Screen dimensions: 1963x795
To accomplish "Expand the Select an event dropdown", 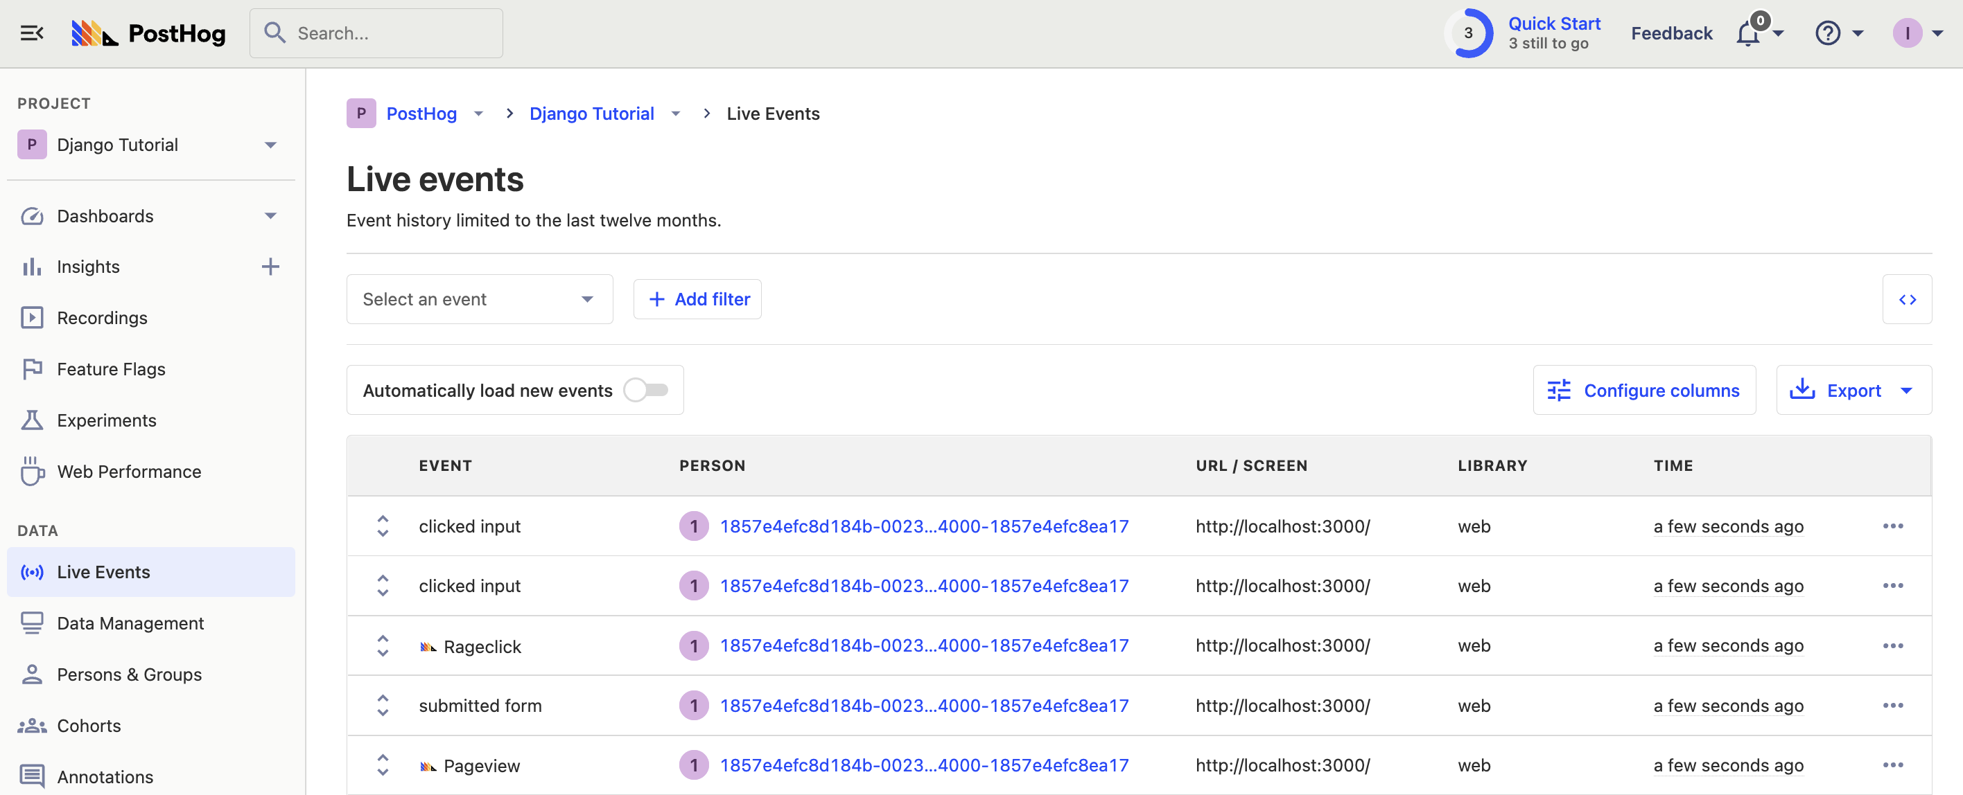I will tap(480, 298).
